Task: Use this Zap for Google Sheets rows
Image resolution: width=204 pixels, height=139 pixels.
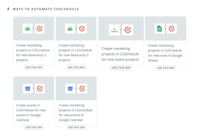Action: point(166,68)
